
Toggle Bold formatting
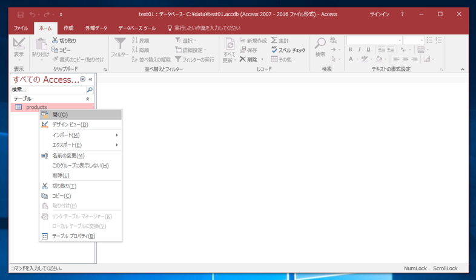(351, 50)
